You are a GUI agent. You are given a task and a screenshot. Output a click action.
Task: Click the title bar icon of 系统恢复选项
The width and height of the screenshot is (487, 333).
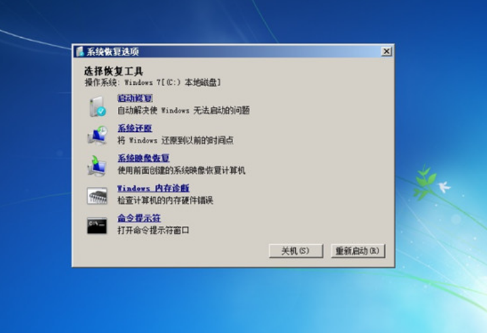tap(80, 52)
